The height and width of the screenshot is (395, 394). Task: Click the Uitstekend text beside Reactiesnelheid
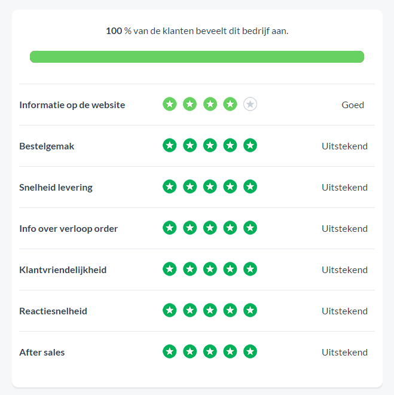(344, 311)
